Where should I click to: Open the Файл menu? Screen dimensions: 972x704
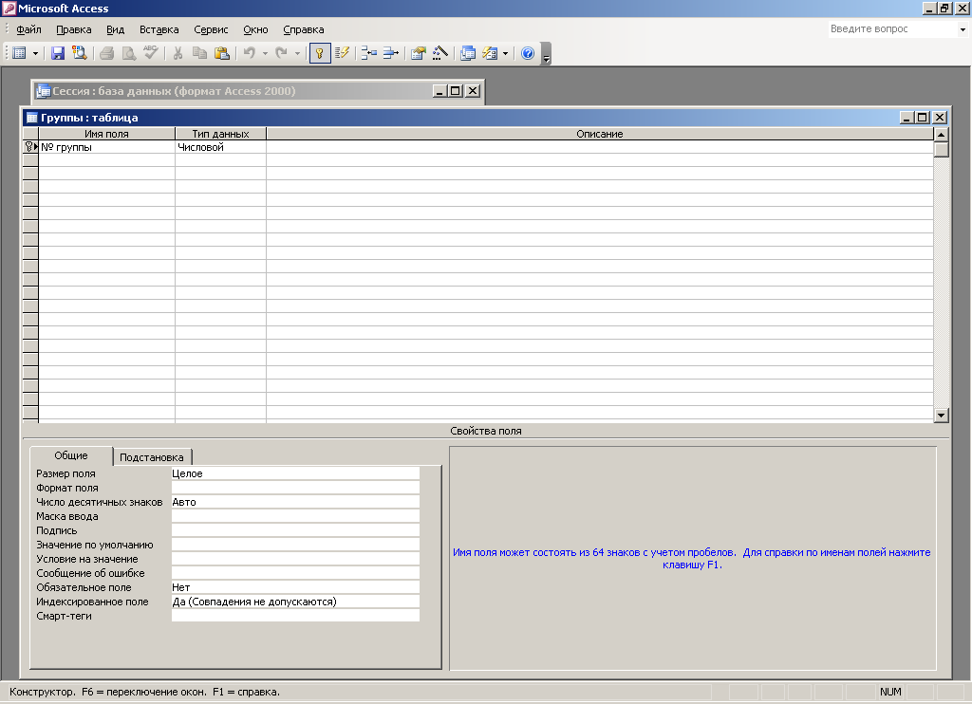pyautogui.click(x=28, y=29)
